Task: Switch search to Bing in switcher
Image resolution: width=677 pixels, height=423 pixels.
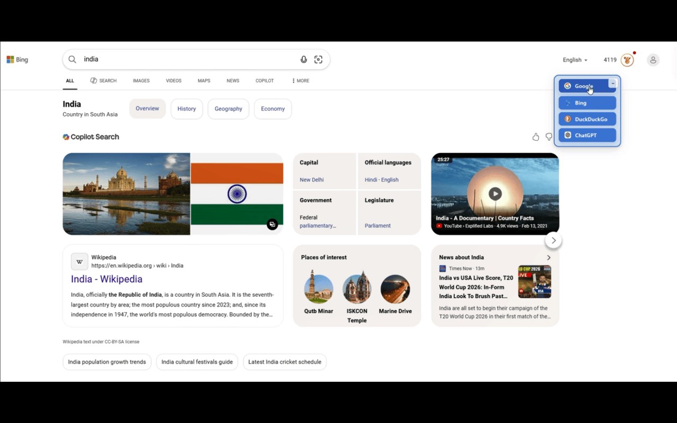Action: (588, 103)
